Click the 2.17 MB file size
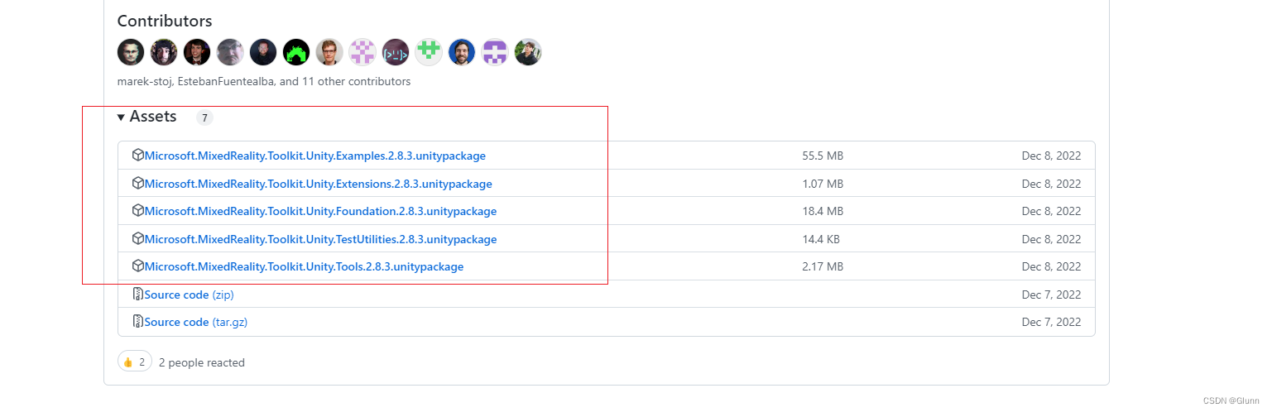This screenshot has height=412, width=1272. (x=823, y=266)
